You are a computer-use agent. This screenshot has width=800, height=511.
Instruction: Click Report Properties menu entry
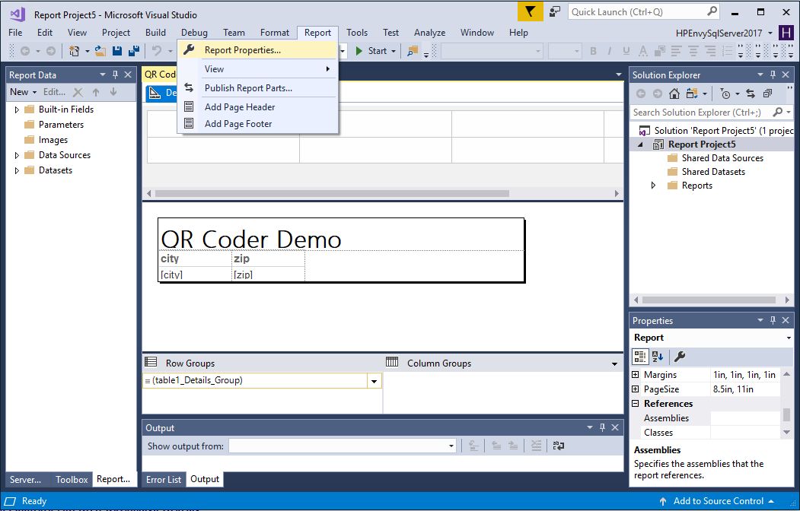257,50
